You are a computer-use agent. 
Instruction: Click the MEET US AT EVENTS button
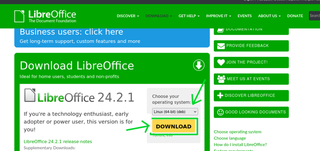251,79
